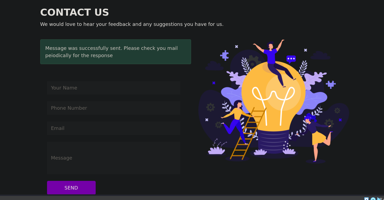Click the green success message alert
This screenshot has height=200, width=384.
coord(116,52)
